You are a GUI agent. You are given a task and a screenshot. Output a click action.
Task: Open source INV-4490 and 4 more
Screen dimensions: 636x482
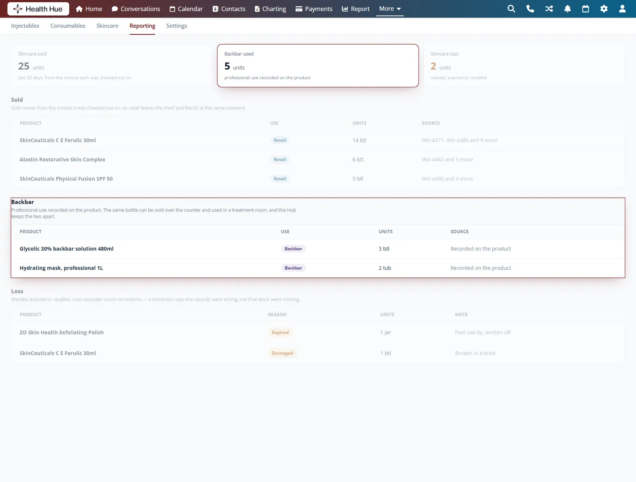tap(447, 179)
